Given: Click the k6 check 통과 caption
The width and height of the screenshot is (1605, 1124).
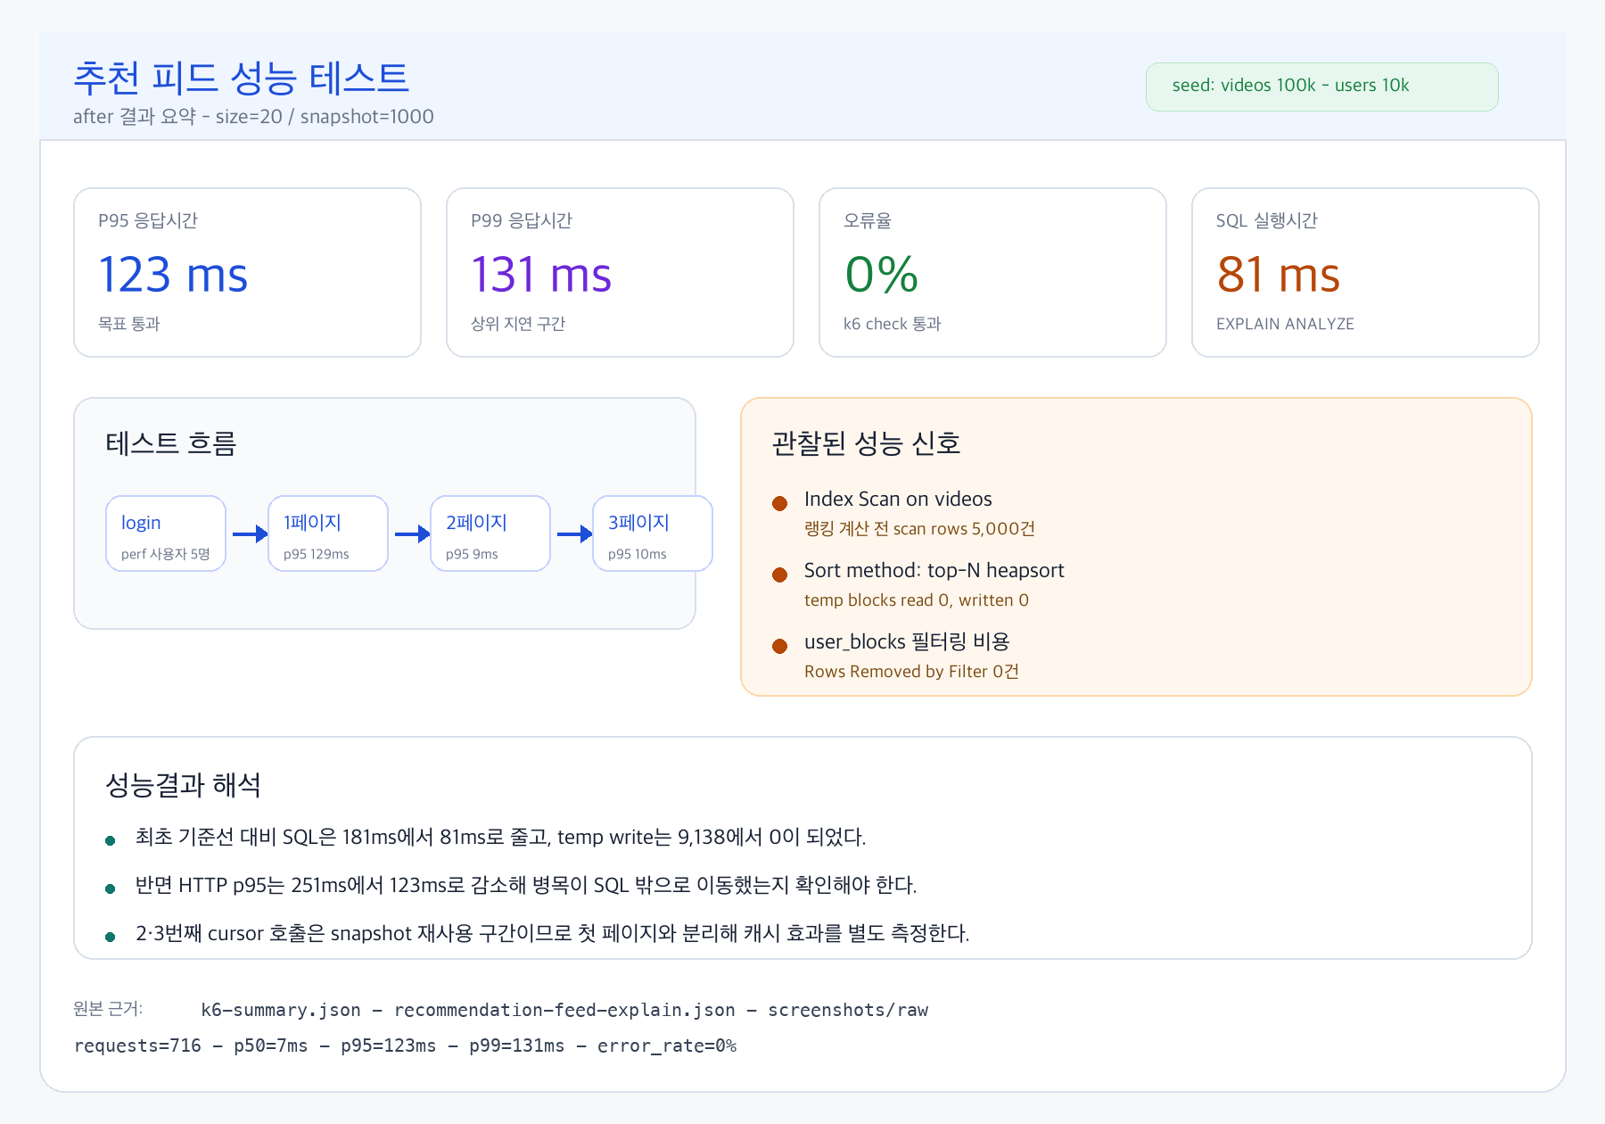Looking at the screenshot, I should tap(892, 324).
